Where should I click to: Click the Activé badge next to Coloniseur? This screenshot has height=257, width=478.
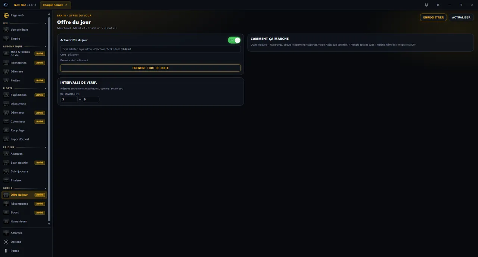coord(40,121)
